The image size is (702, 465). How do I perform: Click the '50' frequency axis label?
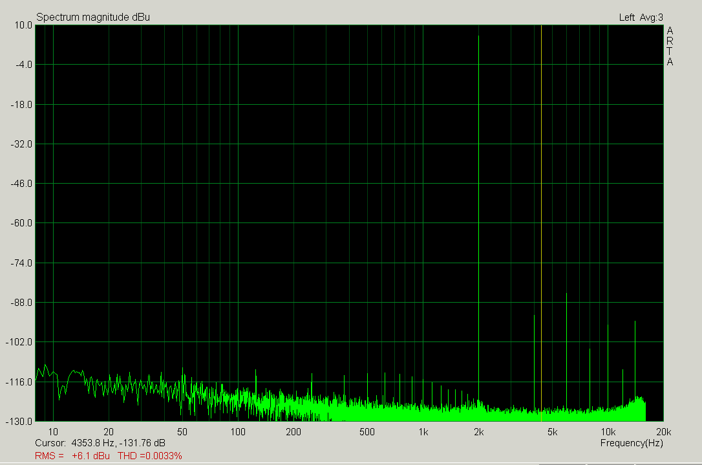click(182, 432)
